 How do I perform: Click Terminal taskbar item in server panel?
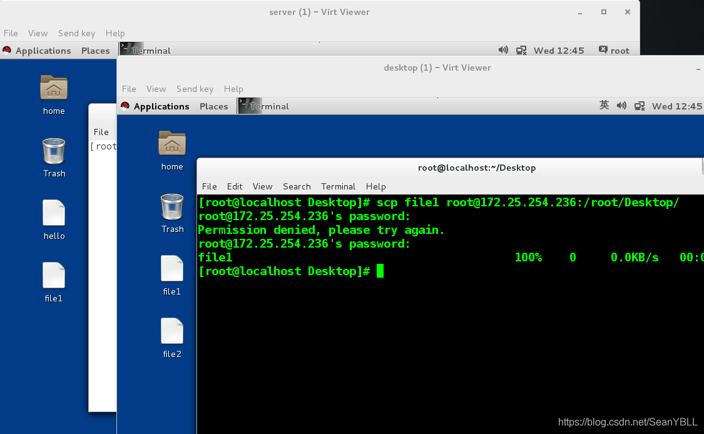[146, 50]
